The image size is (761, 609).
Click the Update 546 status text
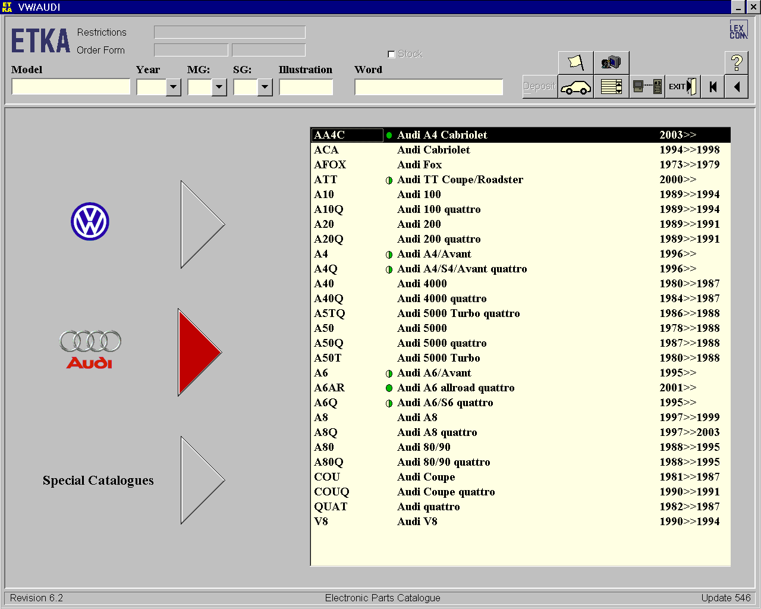click(725, 598)
